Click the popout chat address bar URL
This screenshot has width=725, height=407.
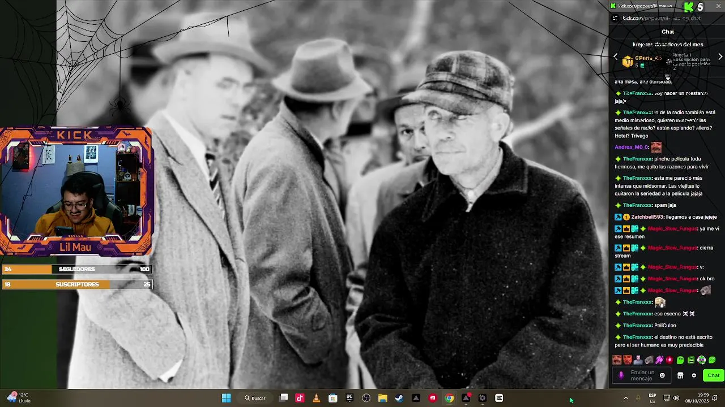click(x=662, y=18)
